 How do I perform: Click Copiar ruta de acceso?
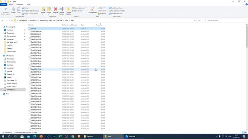[30, 11]
